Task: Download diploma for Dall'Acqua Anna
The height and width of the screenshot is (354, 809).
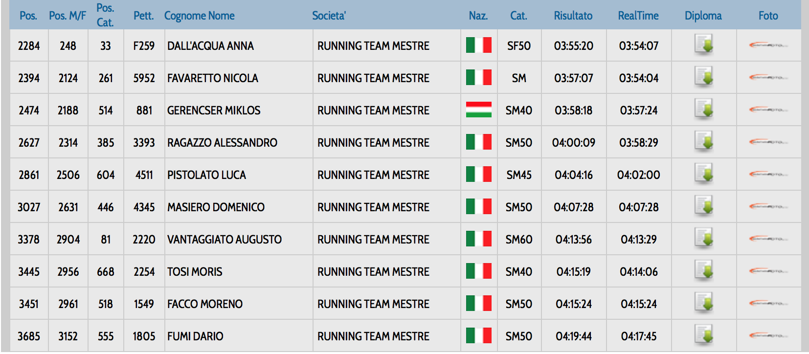Action: [x=703, y=45]
